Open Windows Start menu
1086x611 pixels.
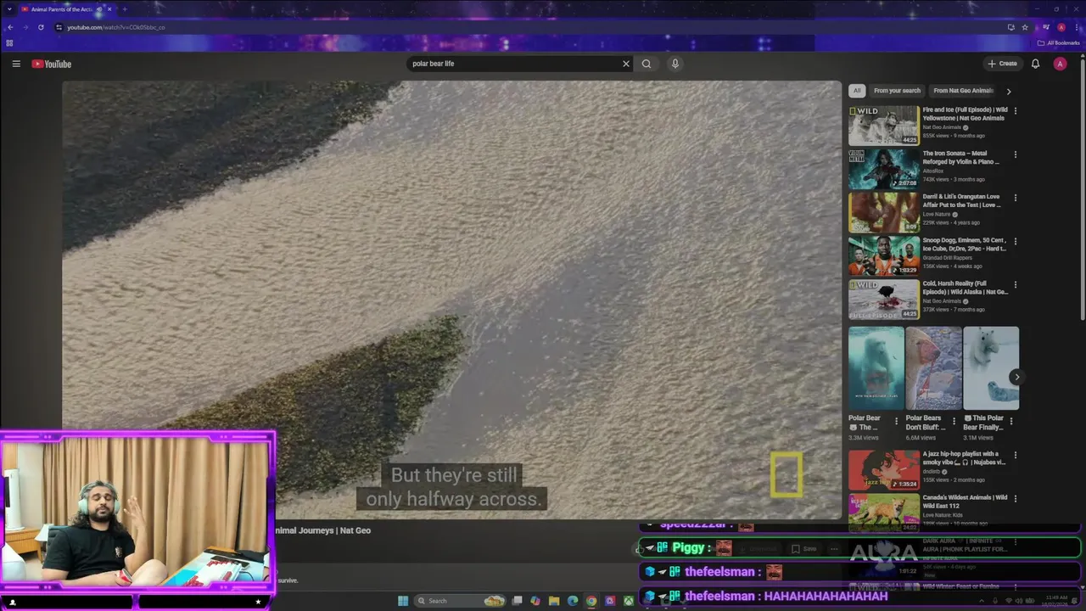click(403, 601)
